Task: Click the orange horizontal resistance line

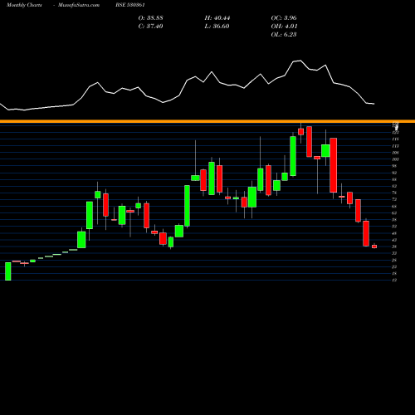Action: coord(207,121)
